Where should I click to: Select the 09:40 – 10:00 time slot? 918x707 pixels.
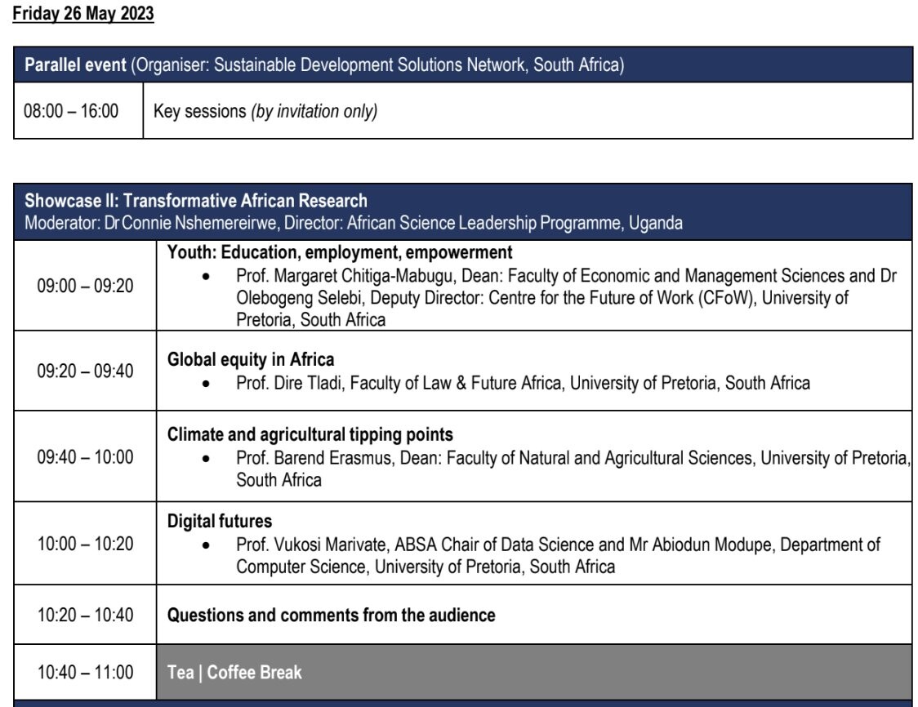pyautogui.click(x=85, y=456)
